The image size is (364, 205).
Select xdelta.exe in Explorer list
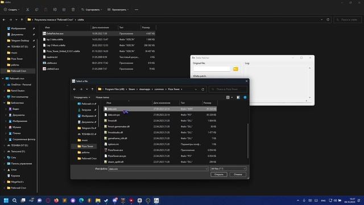point(52,63)
